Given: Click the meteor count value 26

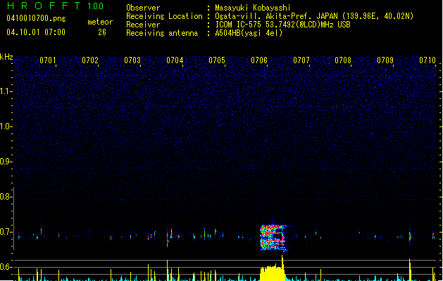Looking at the screenshot, I should 102,32.
